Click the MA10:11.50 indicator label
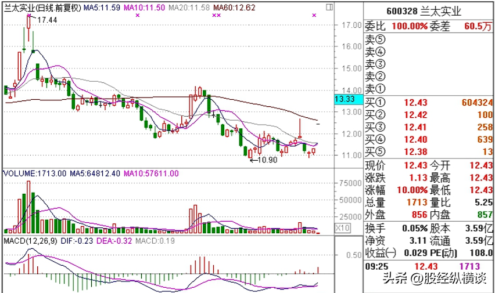 coord(144,8)
